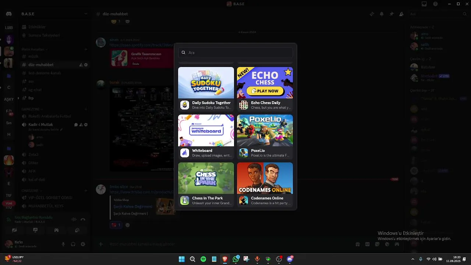The image size is (471, 265).
Task: Open the frp text channel
Action: 55,98
